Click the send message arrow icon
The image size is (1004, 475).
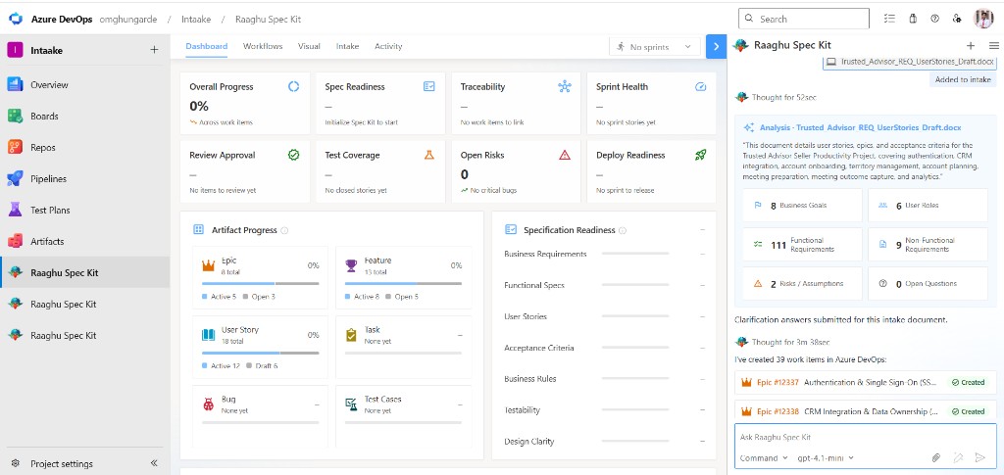point(979,457)
